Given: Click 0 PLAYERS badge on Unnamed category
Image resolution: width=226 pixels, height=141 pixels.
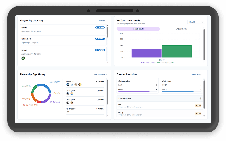Looking at the screenshot, I should [100, 39].
